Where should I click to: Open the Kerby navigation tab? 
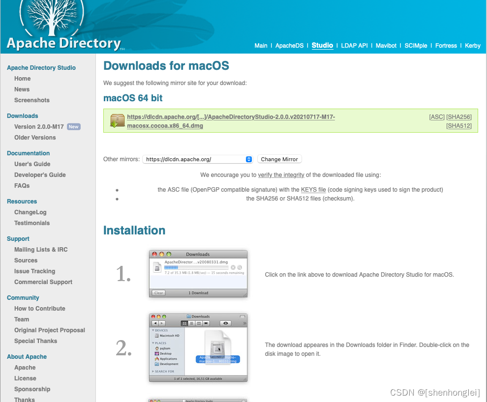tap(473, 46)
